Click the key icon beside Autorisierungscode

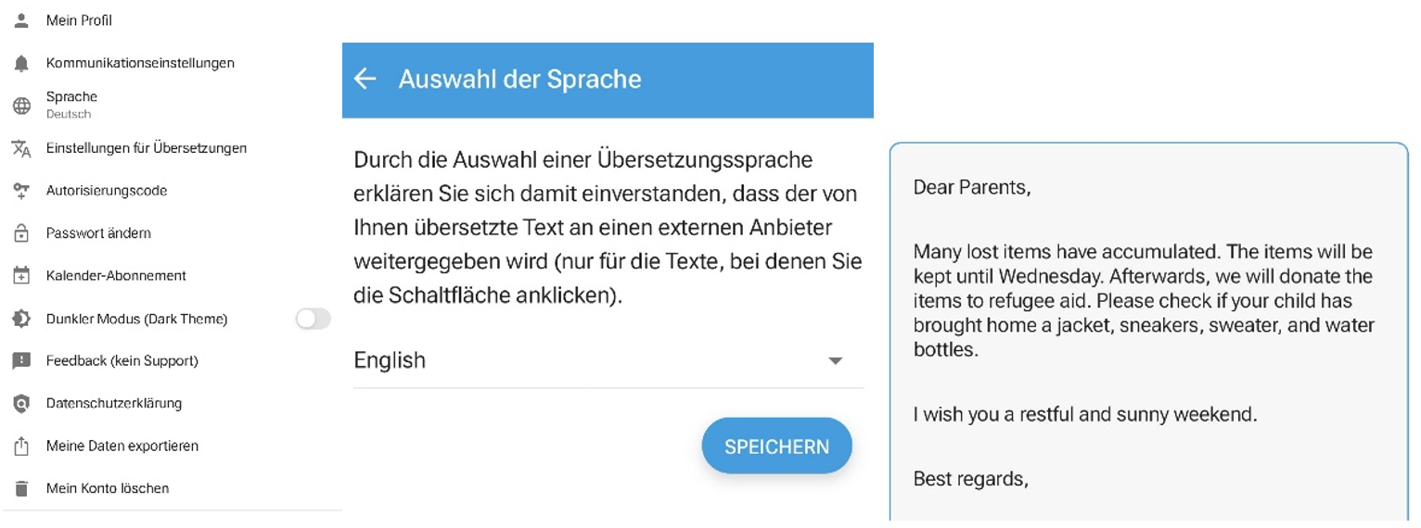coord(21,191)
